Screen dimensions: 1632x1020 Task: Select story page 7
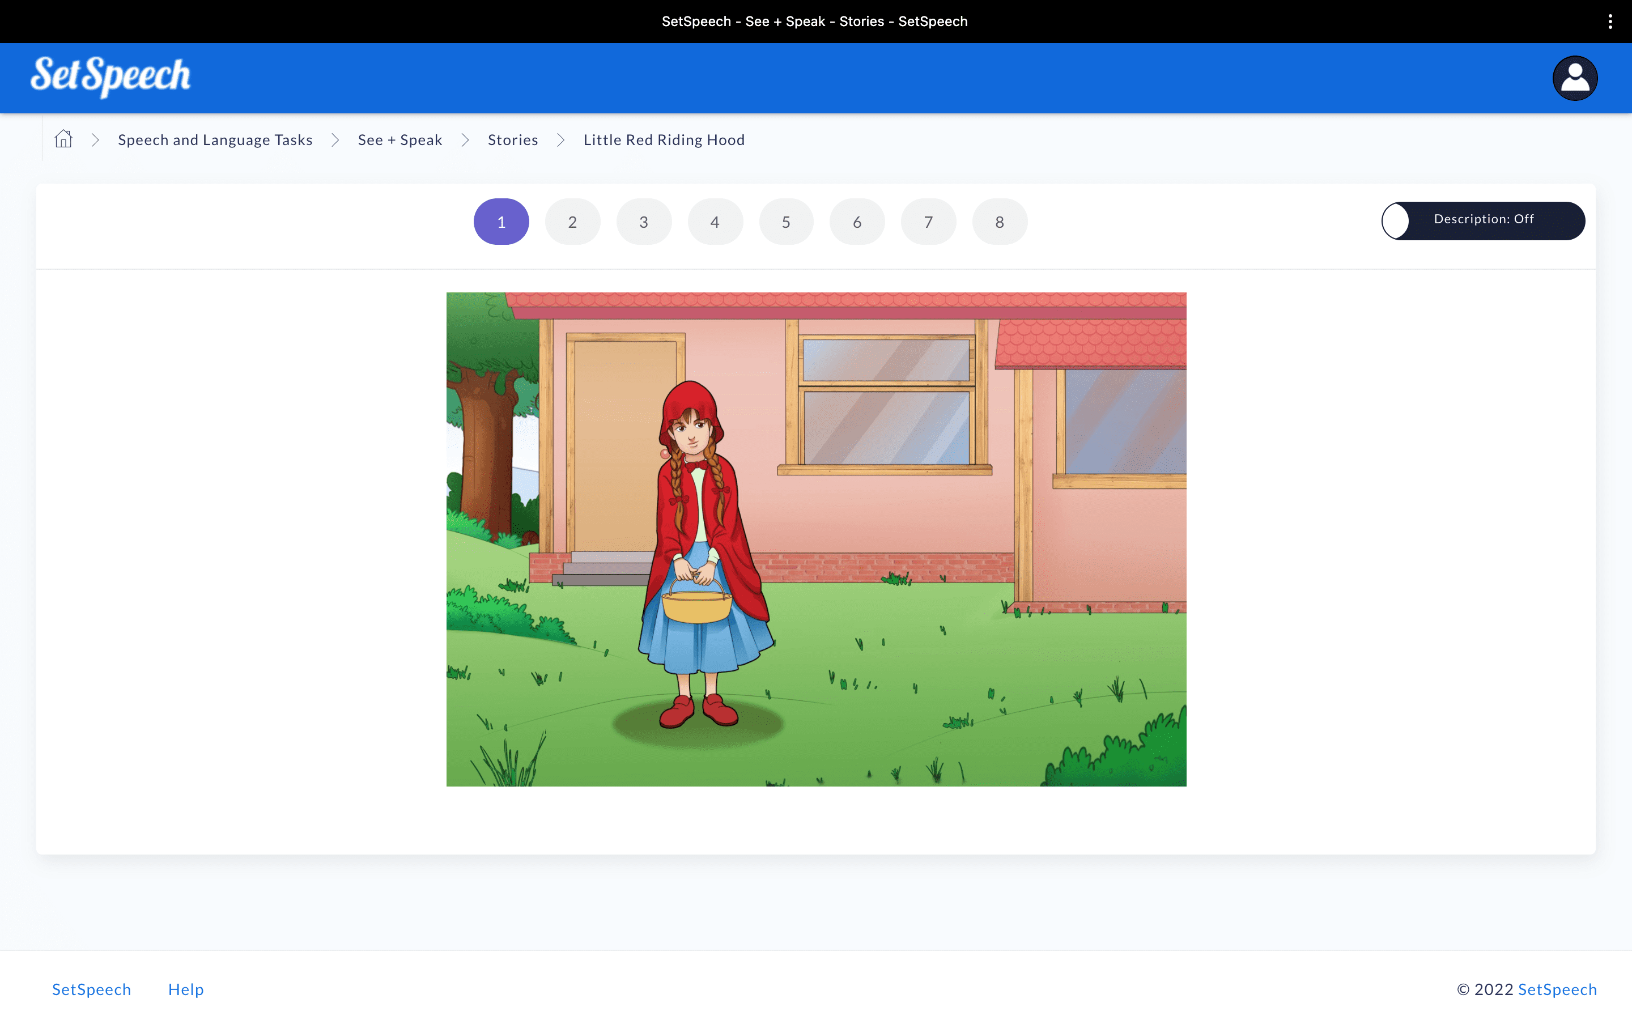click(x=928, y=222)
